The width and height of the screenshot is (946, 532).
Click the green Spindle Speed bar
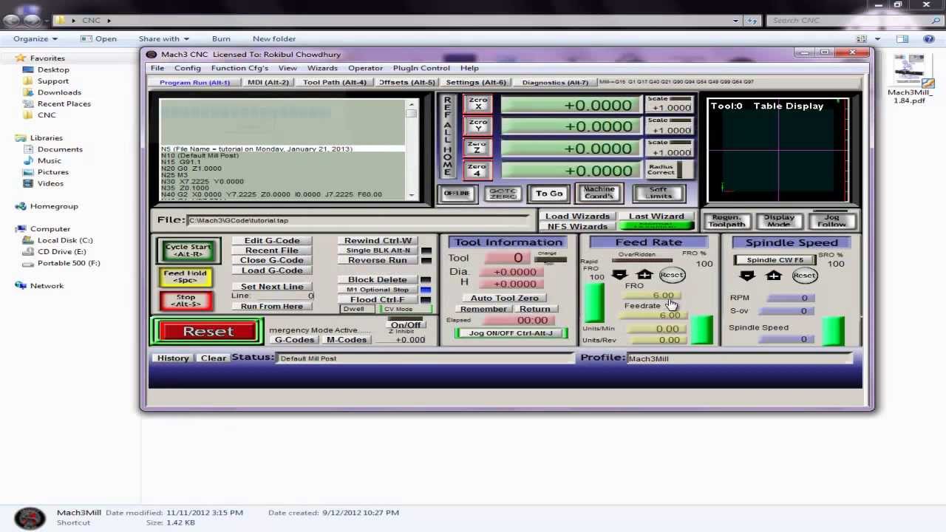[833, 330]
